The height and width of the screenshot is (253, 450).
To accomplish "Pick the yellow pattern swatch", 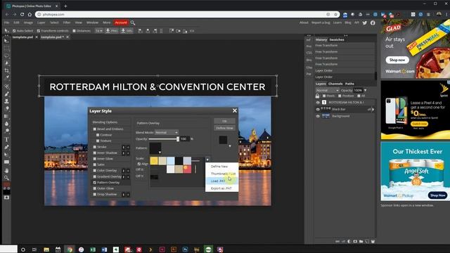I will pos(154,161).
